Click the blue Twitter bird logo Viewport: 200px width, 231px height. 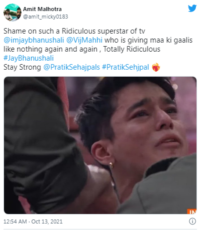192,9
